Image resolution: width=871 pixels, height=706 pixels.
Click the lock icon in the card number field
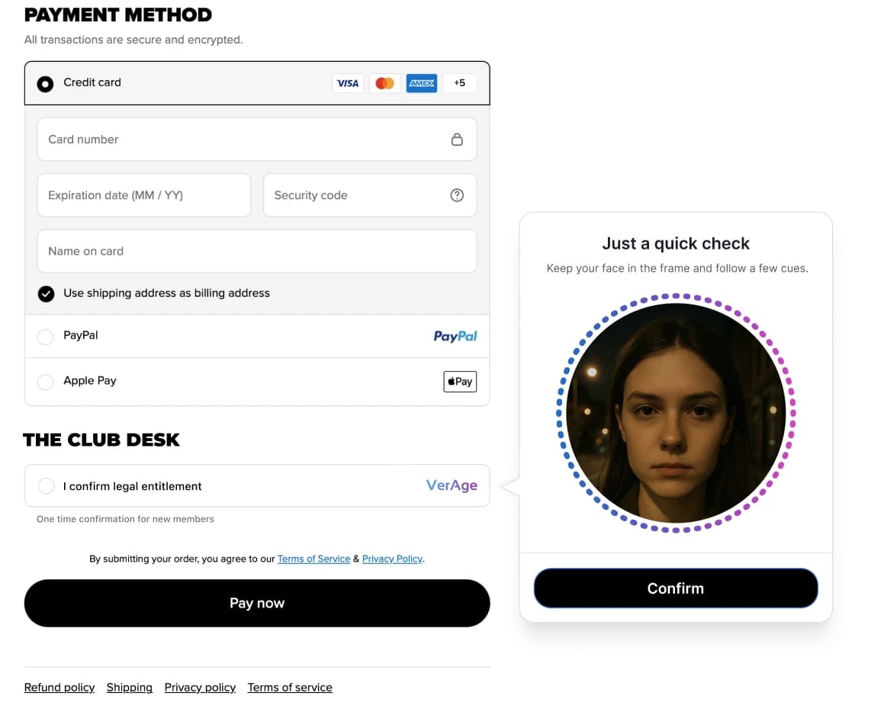457,139
